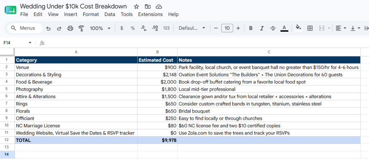Activate the paint format roller
This screenshot has height=159, width=369.
tap(81, 28)
